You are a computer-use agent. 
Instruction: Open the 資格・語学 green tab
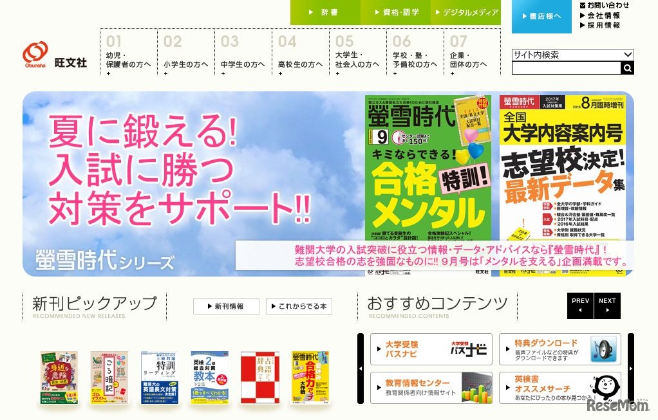396,12
